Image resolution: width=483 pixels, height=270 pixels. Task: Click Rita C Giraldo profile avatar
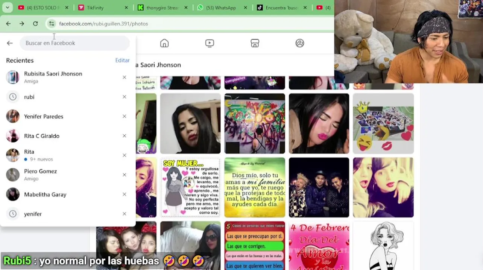[13, 136]
